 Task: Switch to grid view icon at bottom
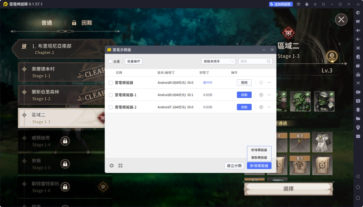(121, 166)
